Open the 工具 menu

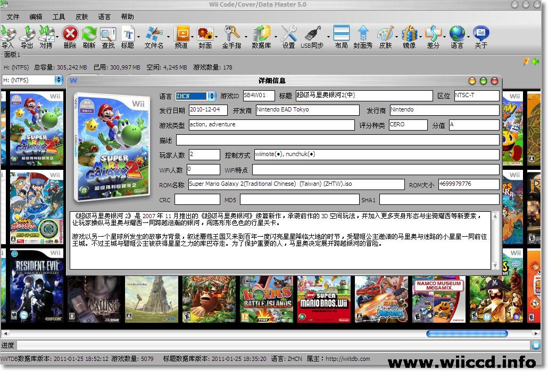point(59,17)
